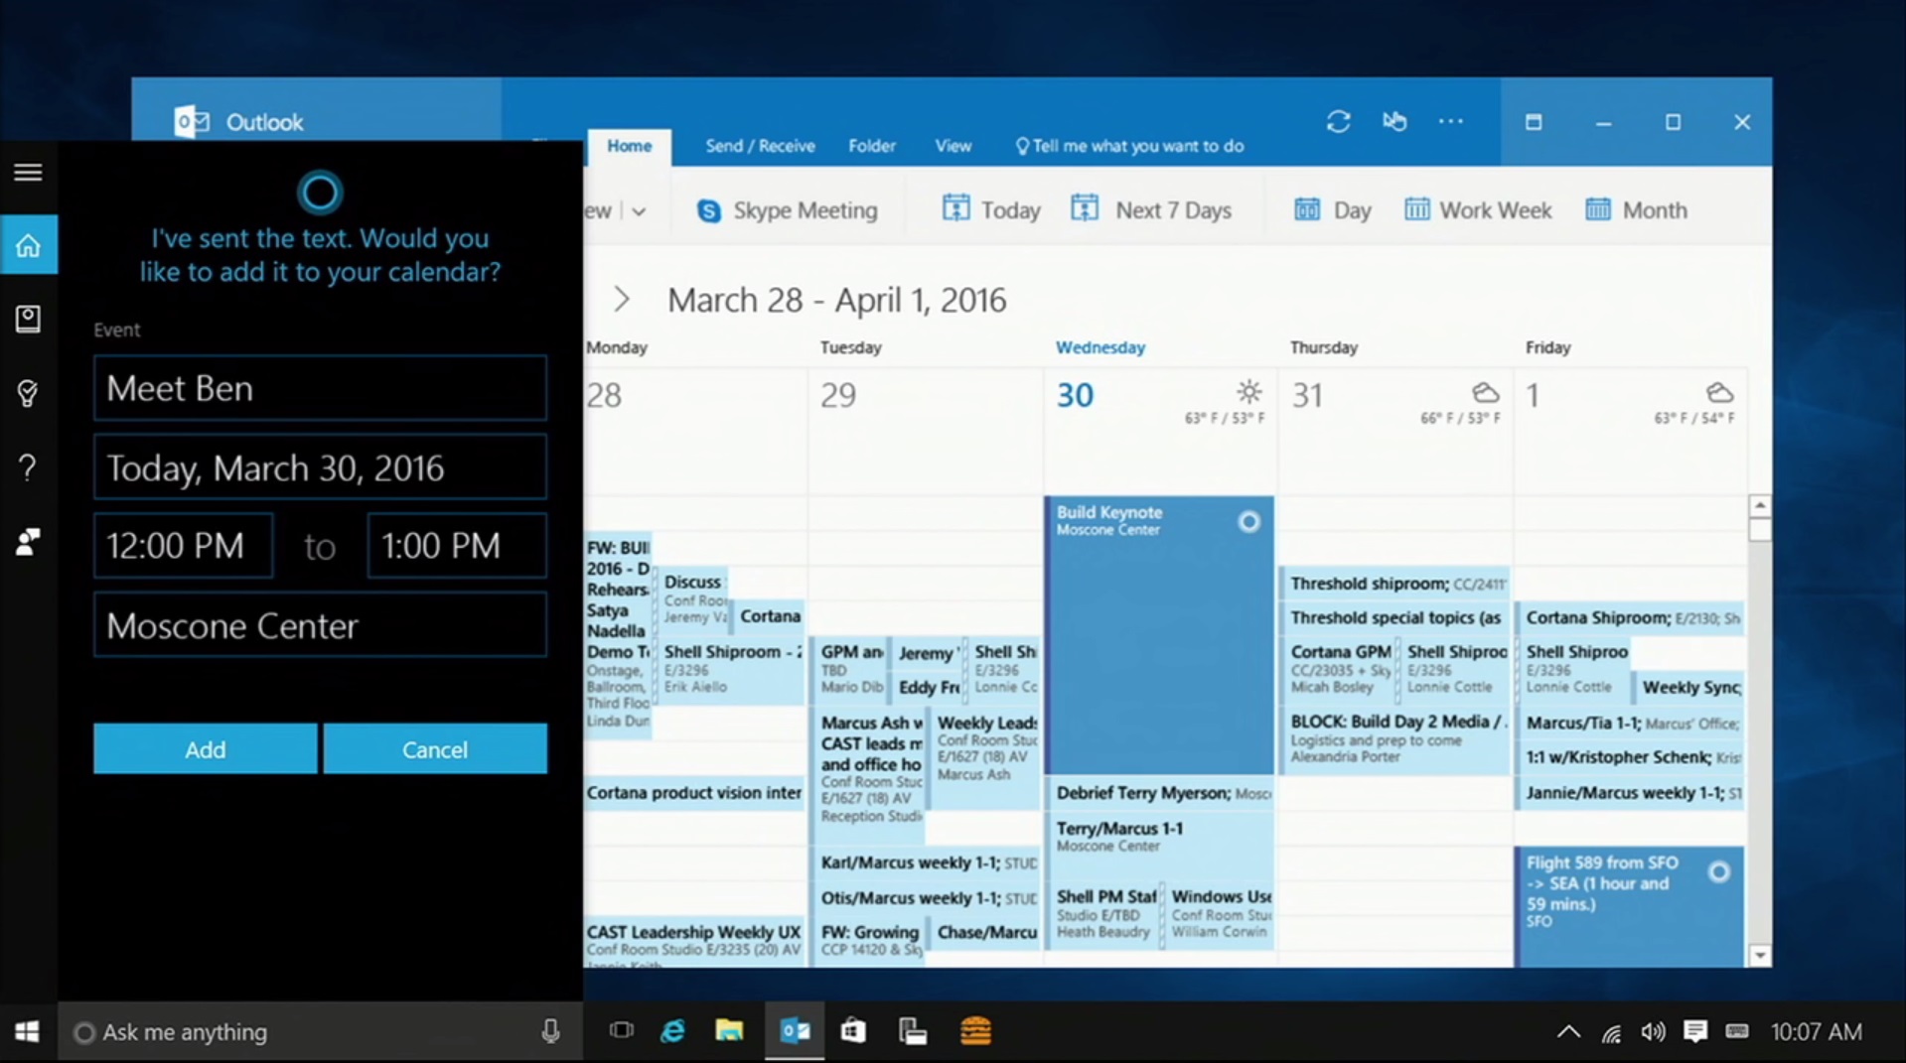Select Wednesday 30 date header
Screen dimensions: 1906x1063
tap(1074, 395)
